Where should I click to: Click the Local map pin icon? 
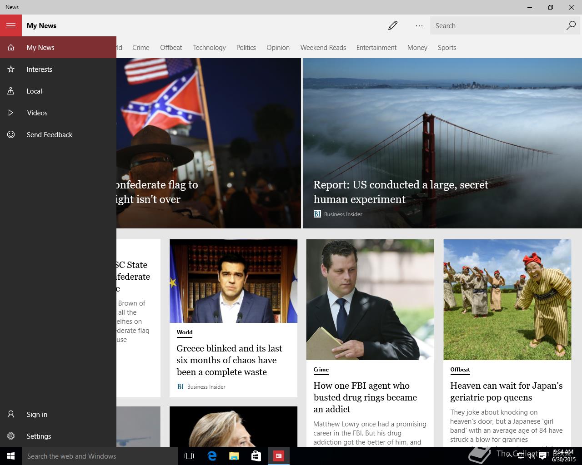pos(11,91)
